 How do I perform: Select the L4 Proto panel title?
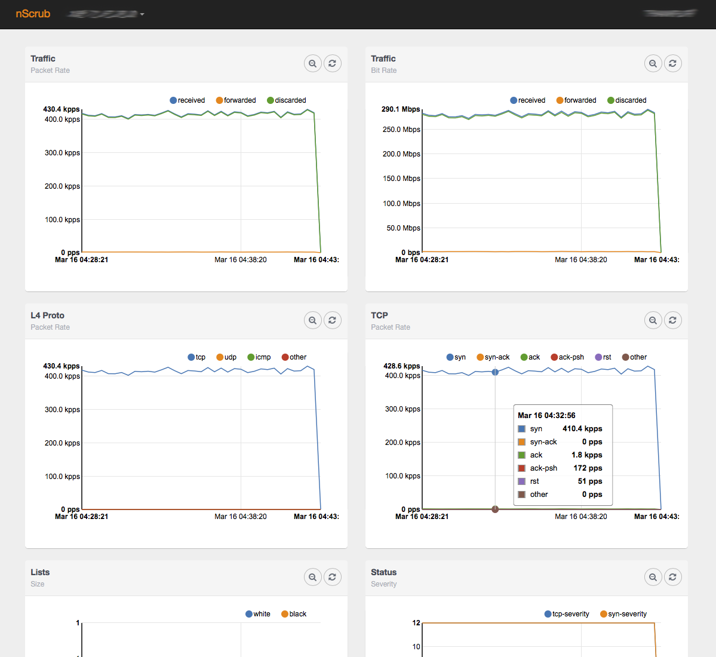(x=48, y=315)
